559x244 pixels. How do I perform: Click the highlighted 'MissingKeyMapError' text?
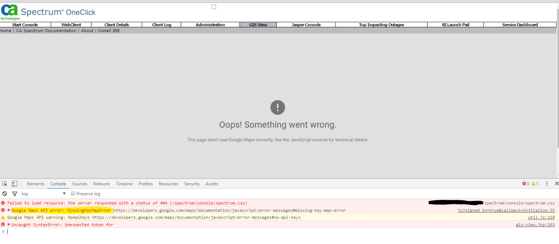coord(89,210)
